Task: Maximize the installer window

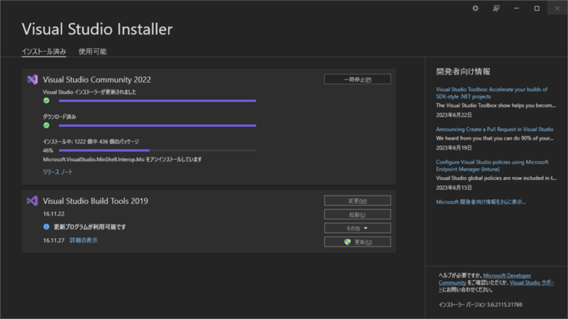Action: pos(537,9)
